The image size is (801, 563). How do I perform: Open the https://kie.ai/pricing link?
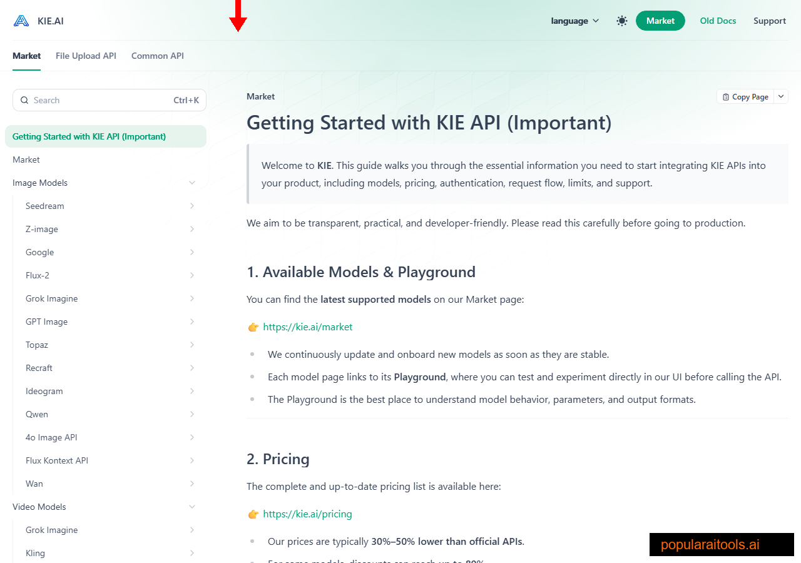tap(307, 514)
